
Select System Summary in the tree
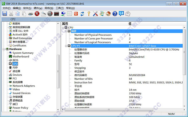[23, 53]
